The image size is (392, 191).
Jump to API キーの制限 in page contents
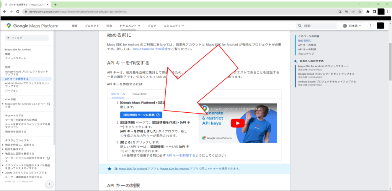[x=307, y=49]
